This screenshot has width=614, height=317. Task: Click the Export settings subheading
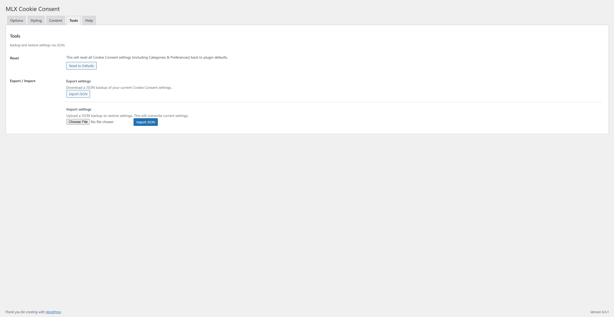pos(79,81)
